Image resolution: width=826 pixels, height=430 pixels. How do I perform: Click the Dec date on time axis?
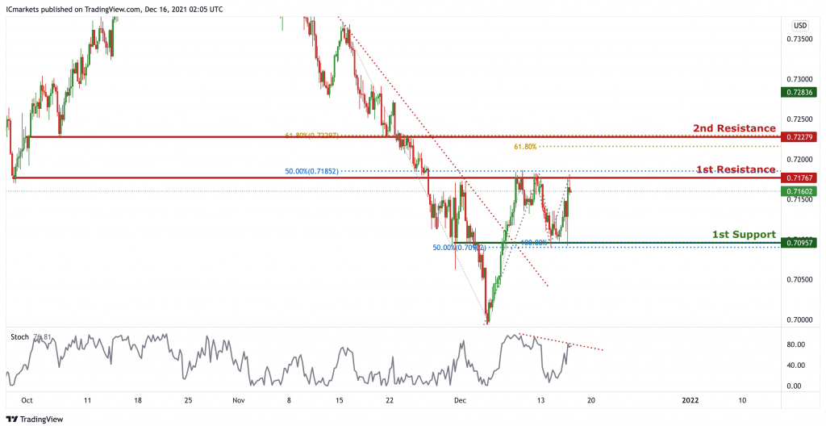[x=460, y=400]
